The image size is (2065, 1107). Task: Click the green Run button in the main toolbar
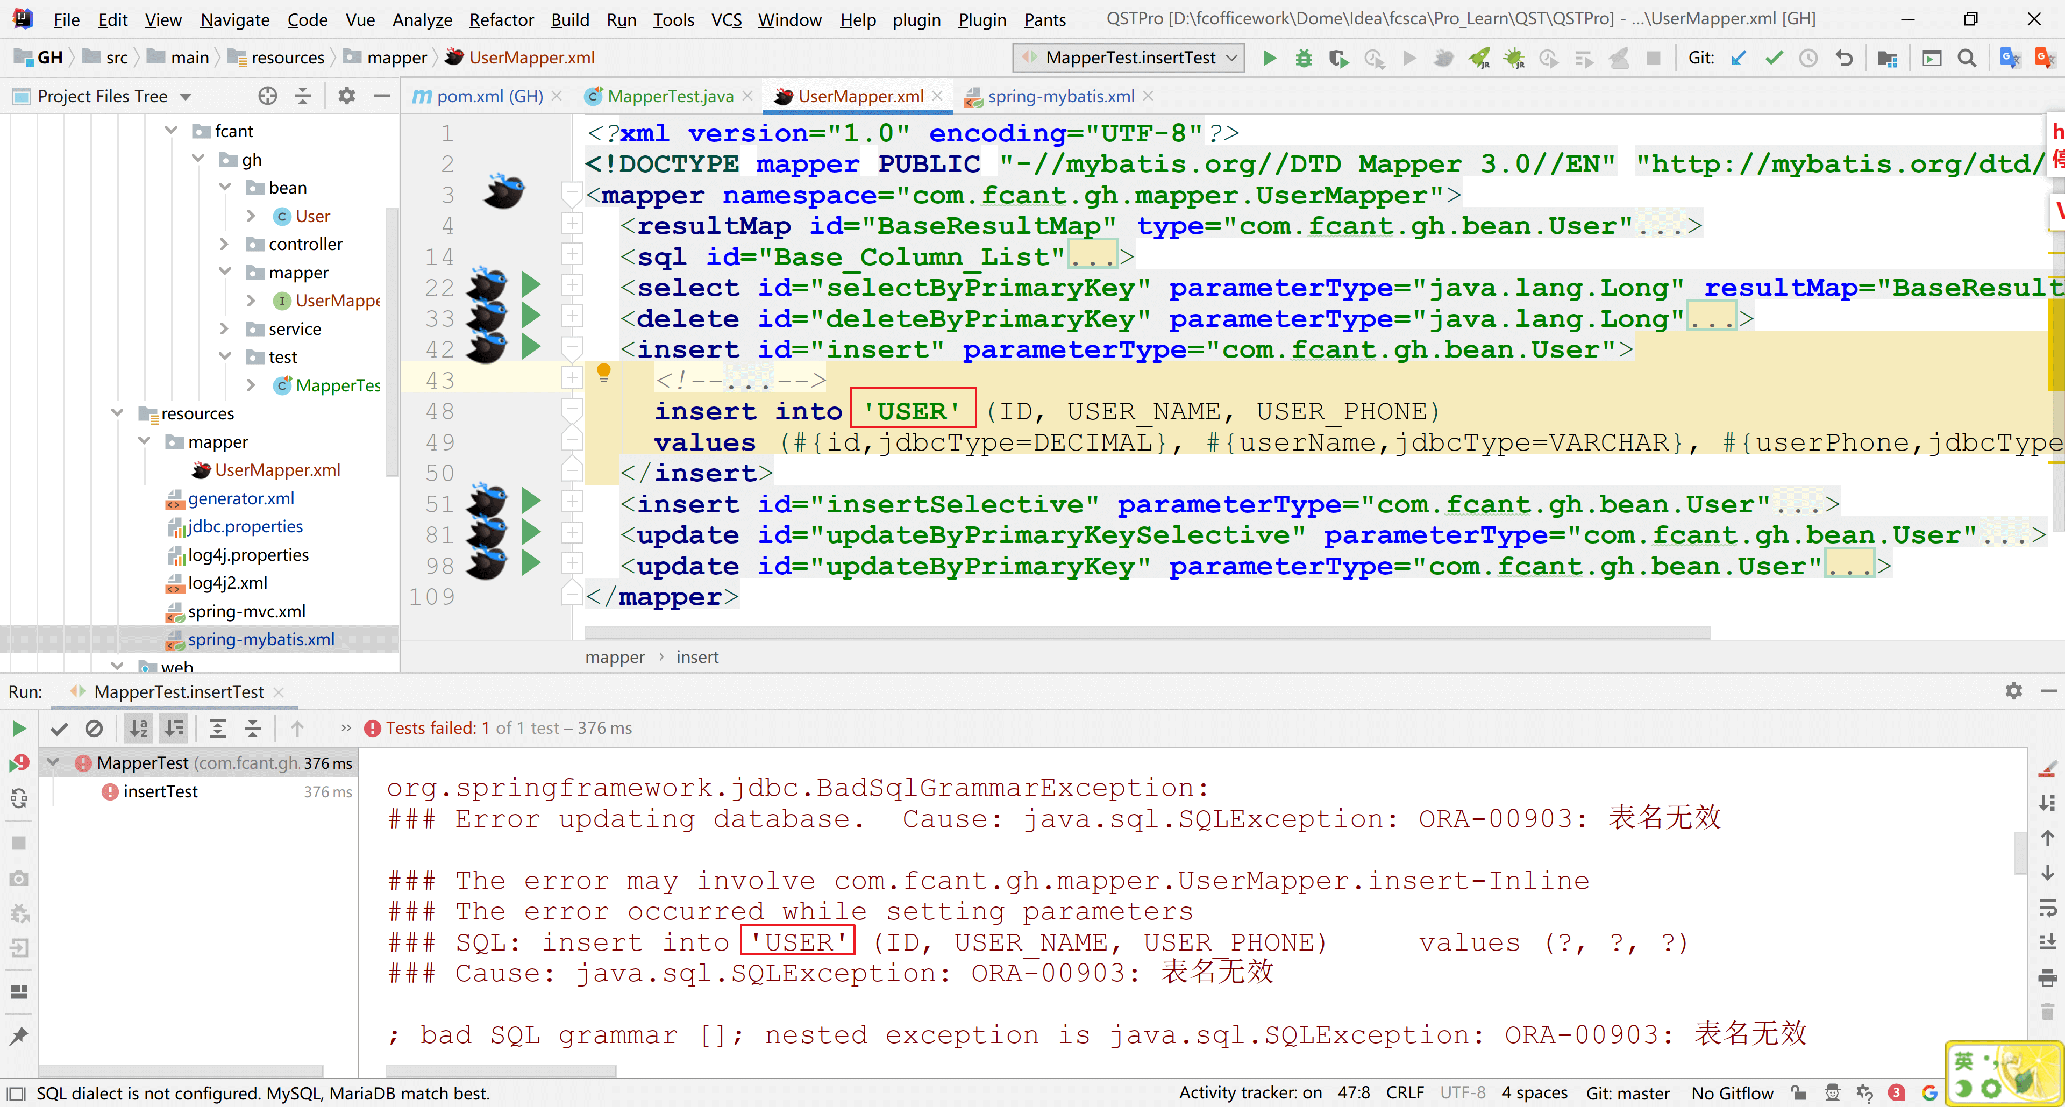(1269, 58)
